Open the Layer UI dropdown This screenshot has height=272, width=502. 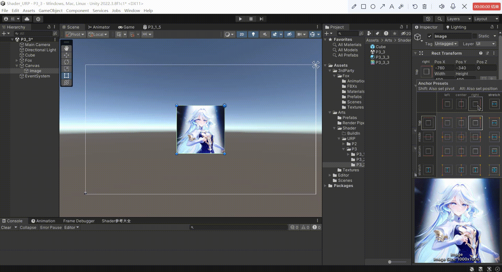tap(486, 44)
